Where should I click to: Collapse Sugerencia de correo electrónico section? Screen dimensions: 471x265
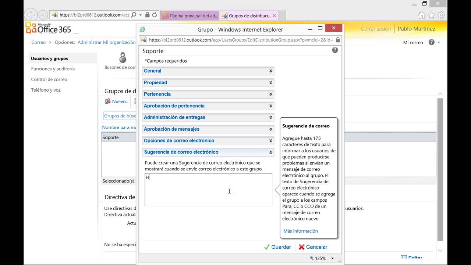pos(208,152)
